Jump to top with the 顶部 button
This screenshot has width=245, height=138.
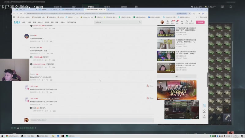(x=204, y=117)
